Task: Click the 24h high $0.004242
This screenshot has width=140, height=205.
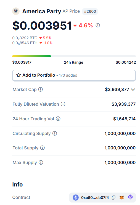Action: (x=126, y=62)
